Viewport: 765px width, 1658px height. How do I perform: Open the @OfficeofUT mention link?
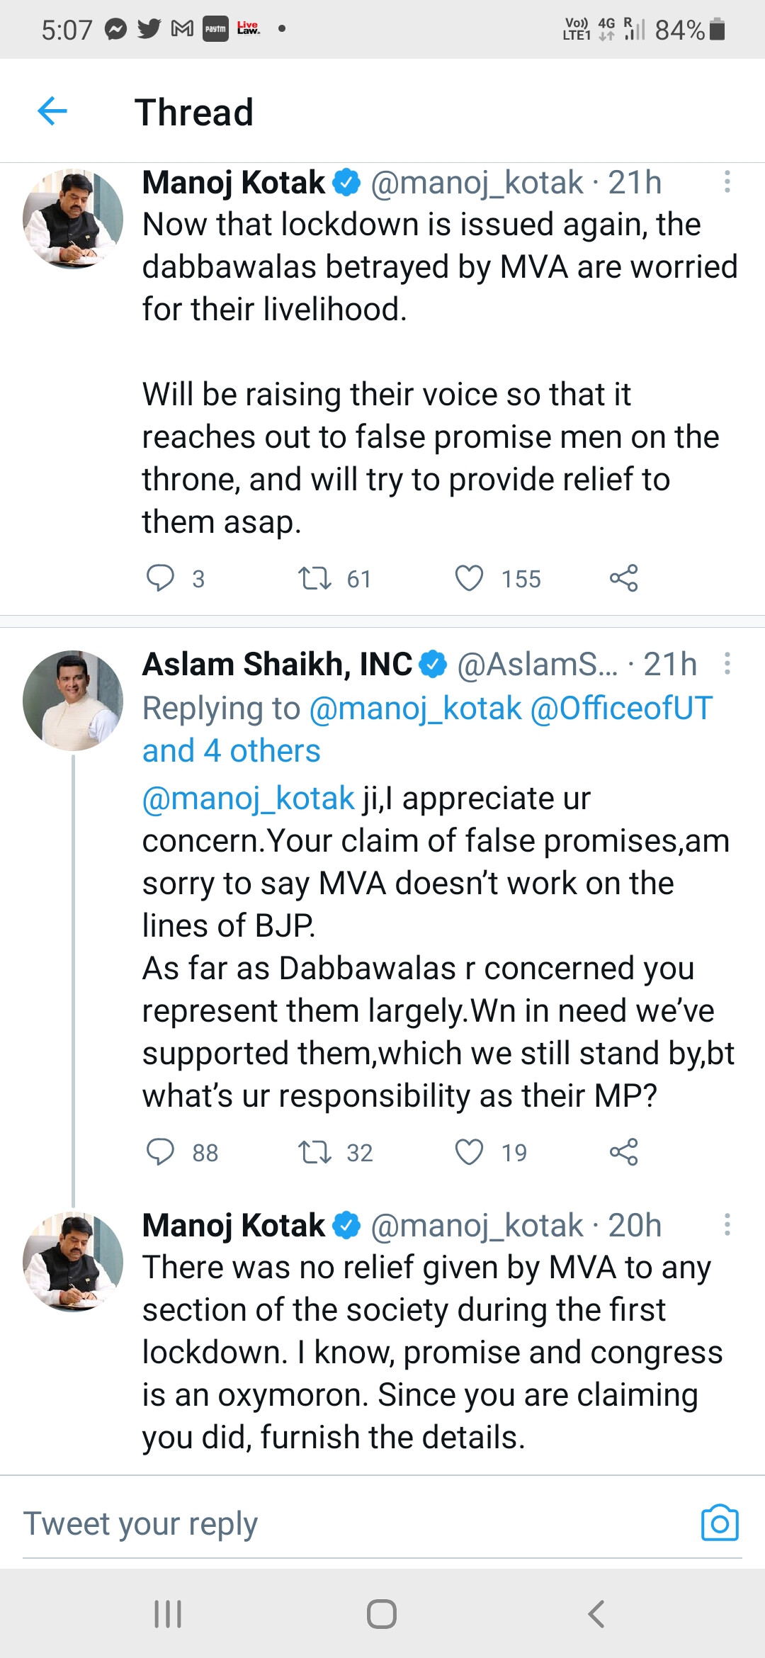click(621, 709)
